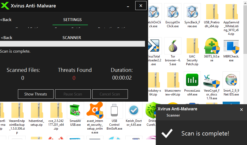This screenshot has height=145, width=247.
Task: Click the explorer window vertical scrollbar
Action: [x=245, y=30]
